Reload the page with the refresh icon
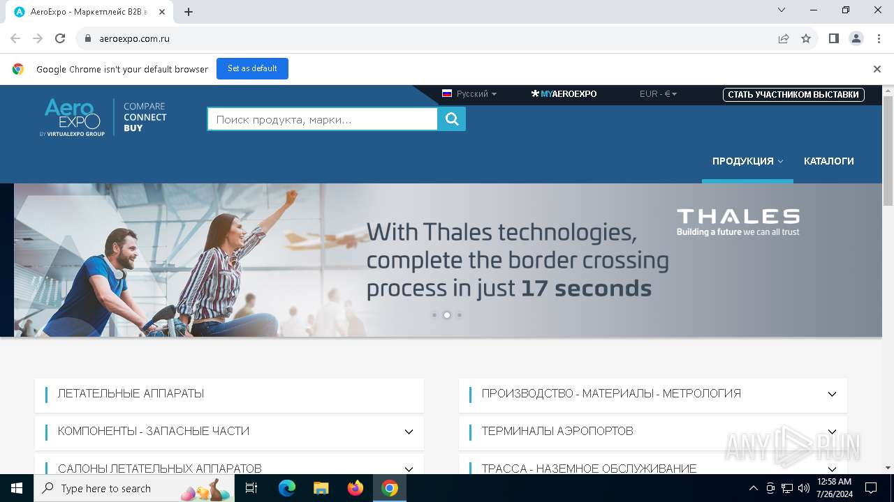This screenshot has height=502, width=894. pos(60,38)
